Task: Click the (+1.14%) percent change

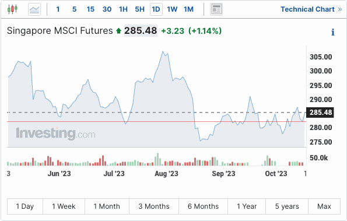Action: (205, 31)
